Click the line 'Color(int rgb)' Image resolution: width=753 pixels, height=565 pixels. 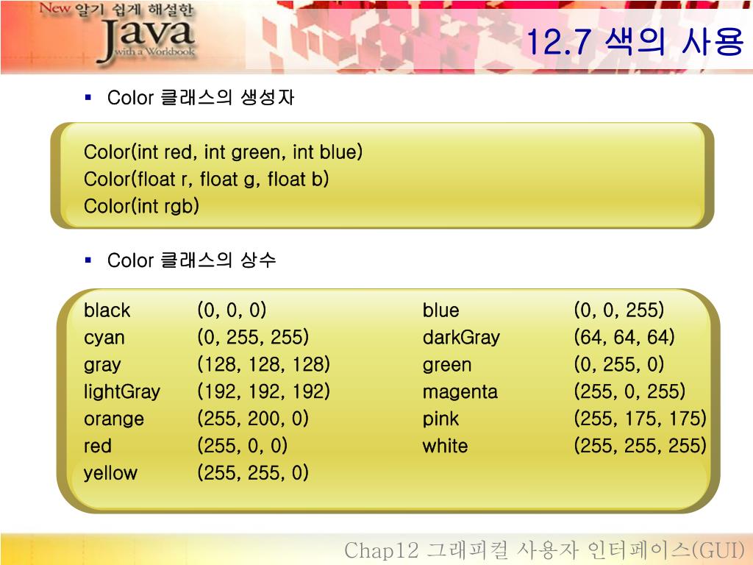click(x=141, y=206)
